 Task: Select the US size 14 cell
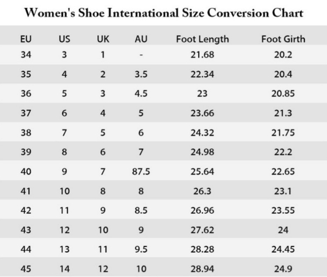pos(64,269)
